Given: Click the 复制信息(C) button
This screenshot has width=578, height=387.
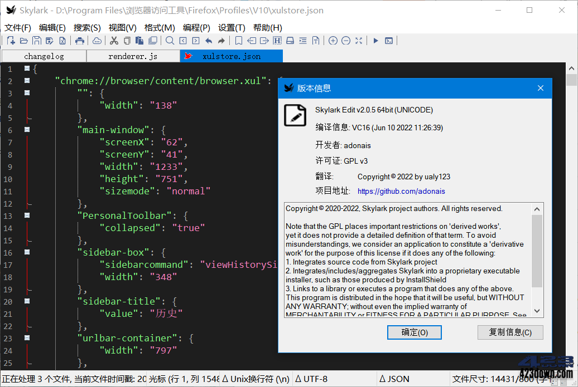Looking at the screenshot, I should [509, 332].
